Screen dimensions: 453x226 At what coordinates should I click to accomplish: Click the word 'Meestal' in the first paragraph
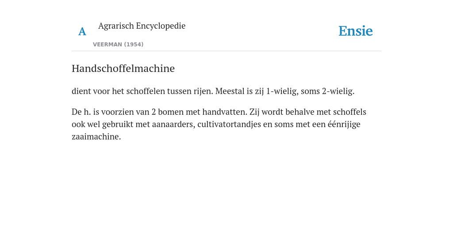click(x=230, y=91)
